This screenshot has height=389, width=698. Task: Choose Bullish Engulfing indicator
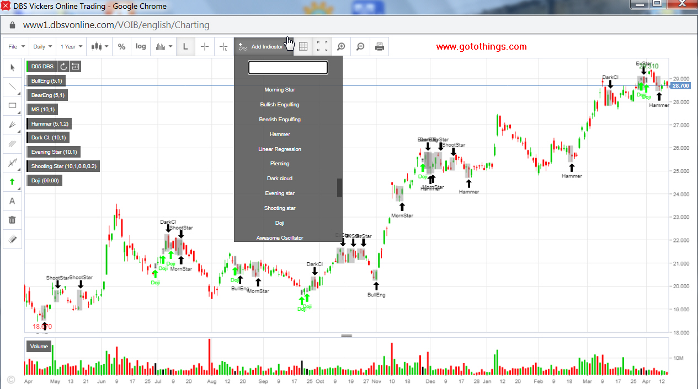tap(280, 105)
